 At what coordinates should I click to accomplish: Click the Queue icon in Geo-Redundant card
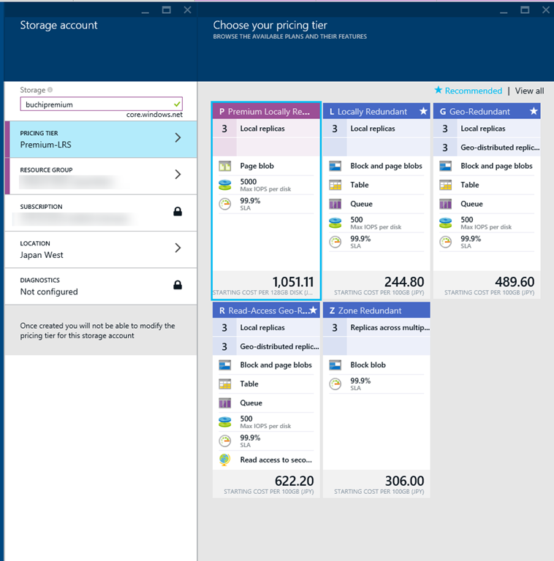click(x=445, y=204)
